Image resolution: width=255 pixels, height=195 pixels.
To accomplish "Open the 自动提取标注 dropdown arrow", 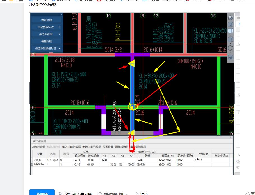I will 59,27.
